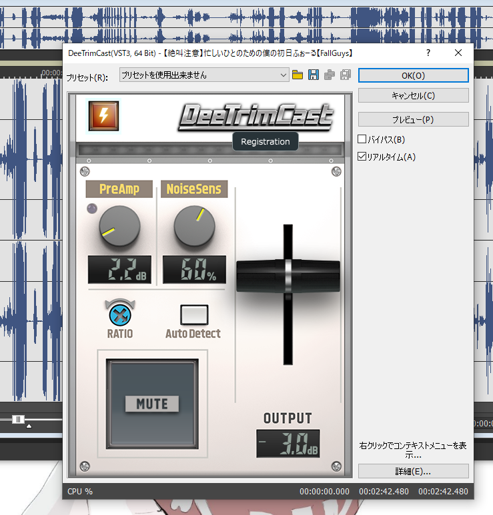Click the CPU % status text
Viewport: 493px width, 515px height.
tap(80, 492)
